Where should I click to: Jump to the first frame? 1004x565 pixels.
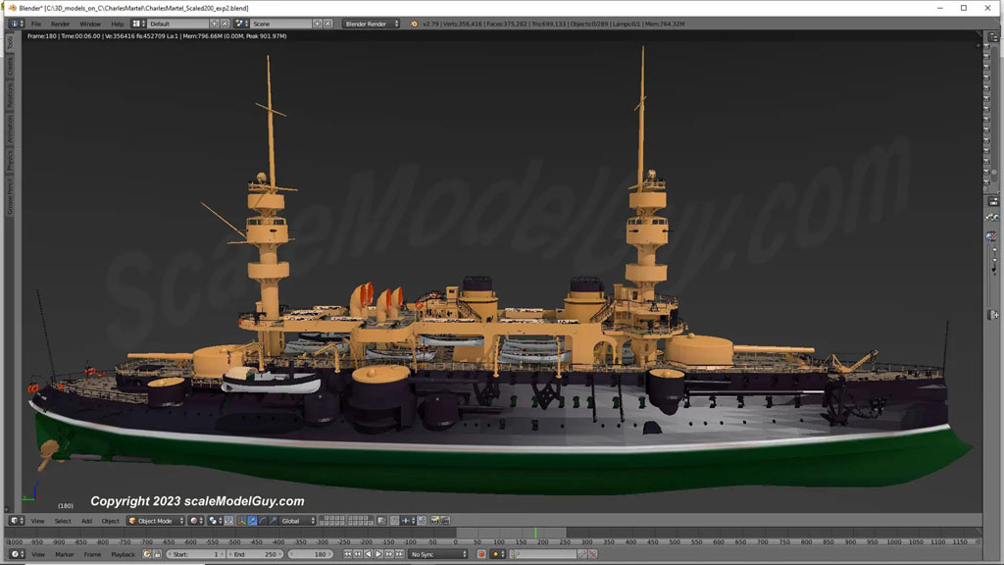(x=348, y=554)
